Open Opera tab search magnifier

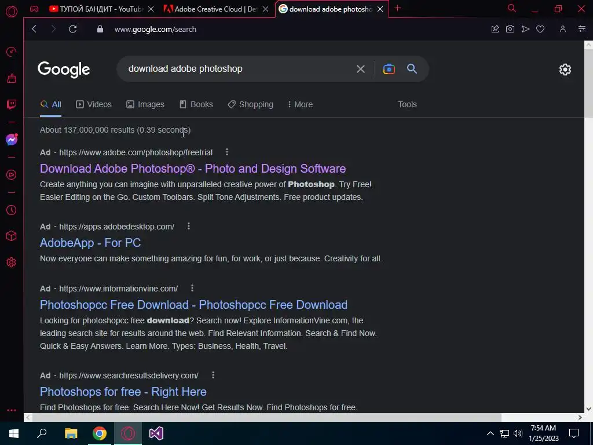pyautogui.click(x=512, y=8)
